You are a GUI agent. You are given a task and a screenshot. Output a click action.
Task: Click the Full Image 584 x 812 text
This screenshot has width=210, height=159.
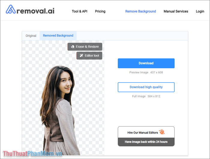tap(146, 96)
